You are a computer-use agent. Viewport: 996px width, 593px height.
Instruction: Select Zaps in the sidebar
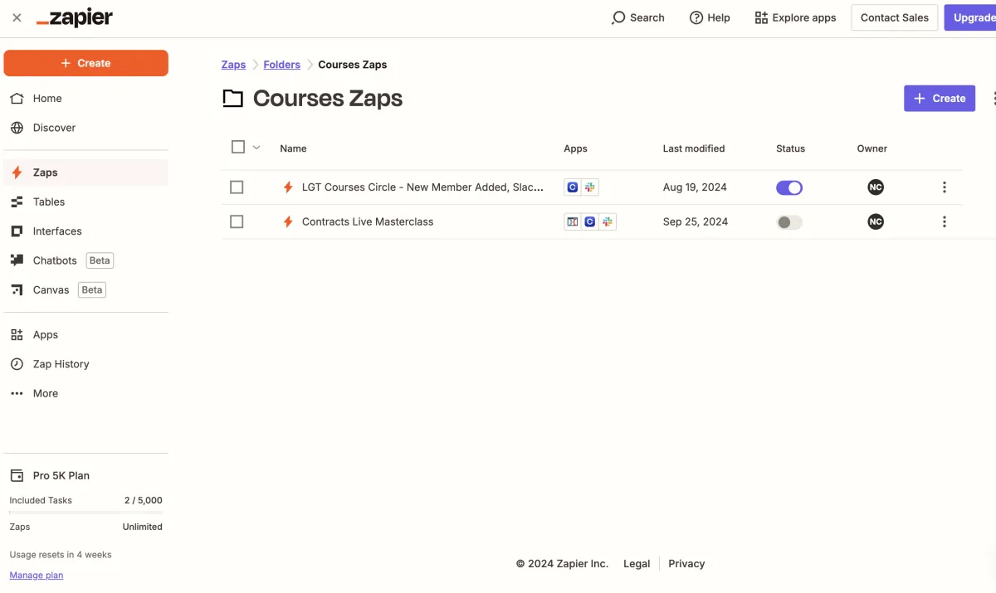[x=86, y=173]
